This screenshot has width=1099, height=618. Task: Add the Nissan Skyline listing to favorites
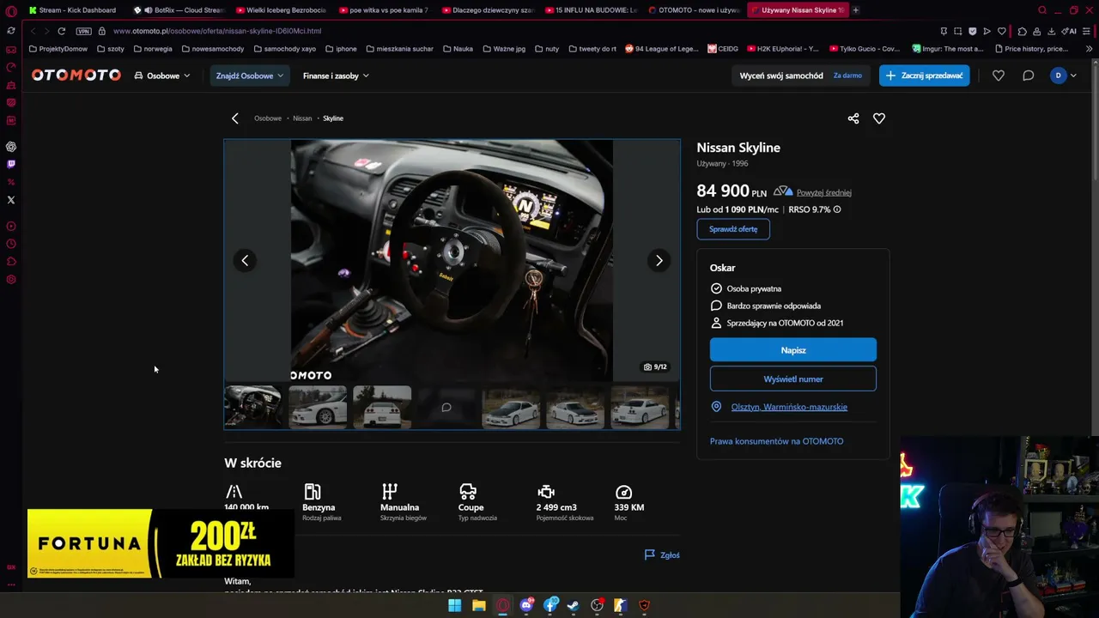pos(879,118)
